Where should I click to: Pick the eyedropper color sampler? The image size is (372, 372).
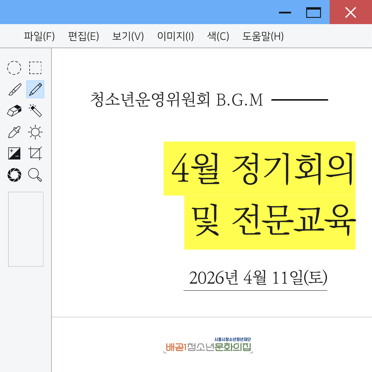coord(14,132)
